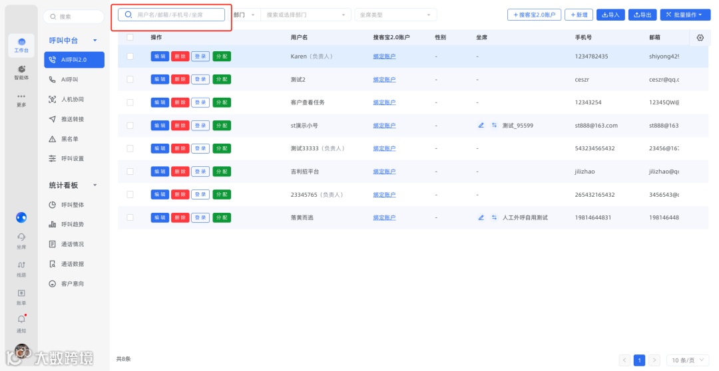Collapse the 呼叫中台 section
The height and width of the screenshot is (371, 719).
[x=95, y=41]
